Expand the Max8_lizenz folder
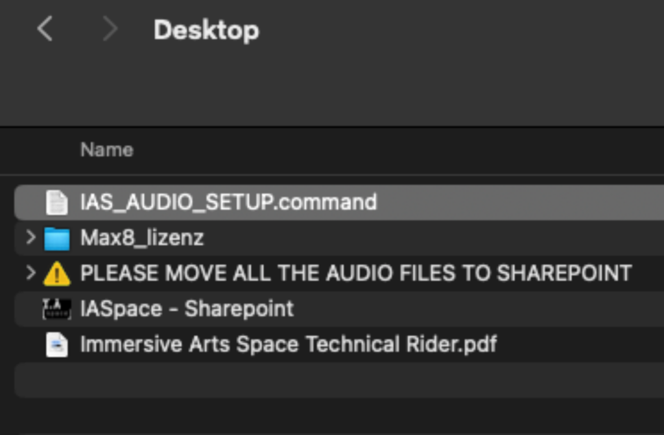 click(30, 238)
